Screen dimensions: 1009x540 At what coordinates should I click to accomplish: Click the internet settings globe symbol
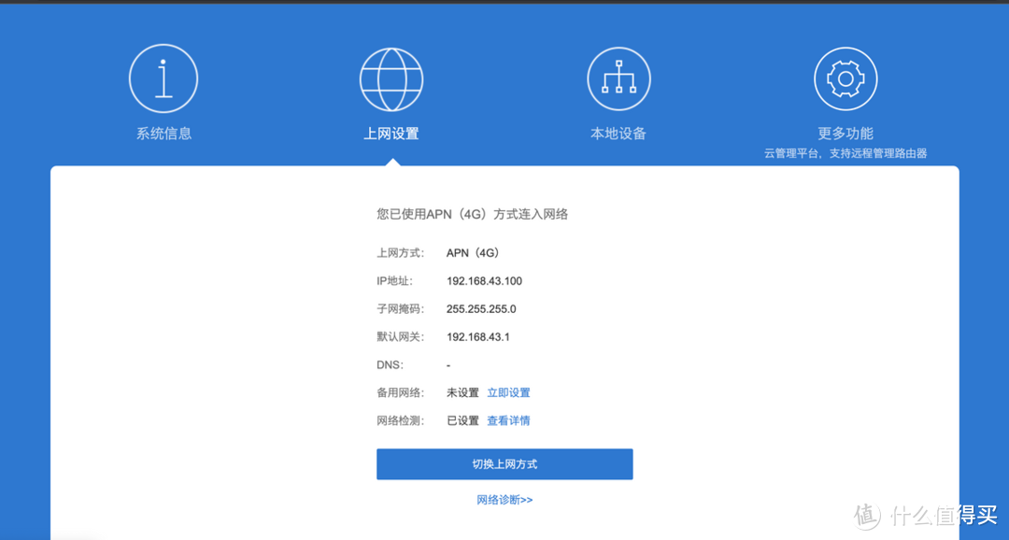391,78
